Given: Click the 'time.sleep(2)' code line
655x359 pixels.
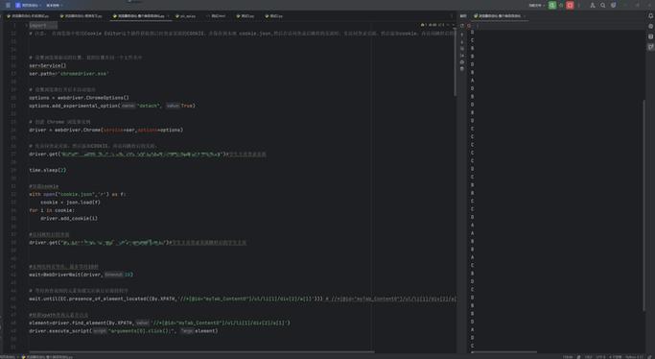Looking at the screenshot, I should click(x=48, y=170).
